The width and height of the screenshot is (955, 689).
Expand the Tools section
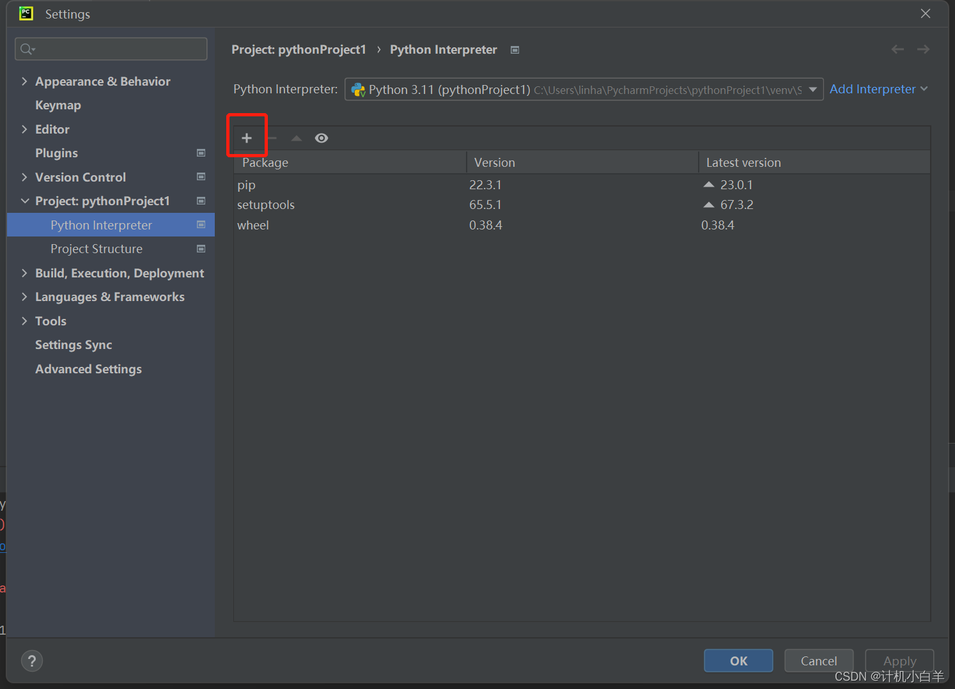tap(24, 321)
